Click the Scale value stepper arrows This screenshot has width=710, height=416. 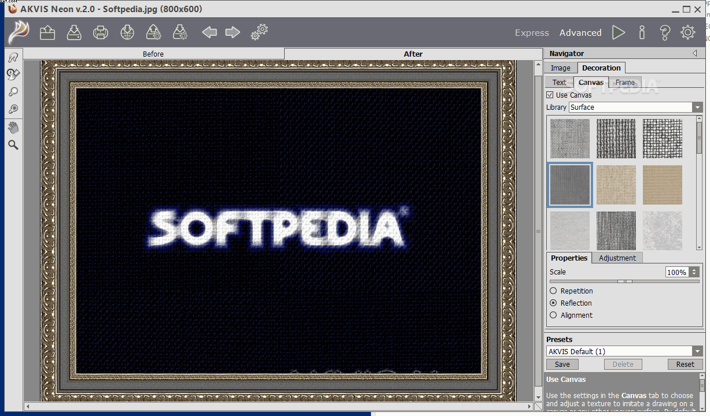pos(694,272)
